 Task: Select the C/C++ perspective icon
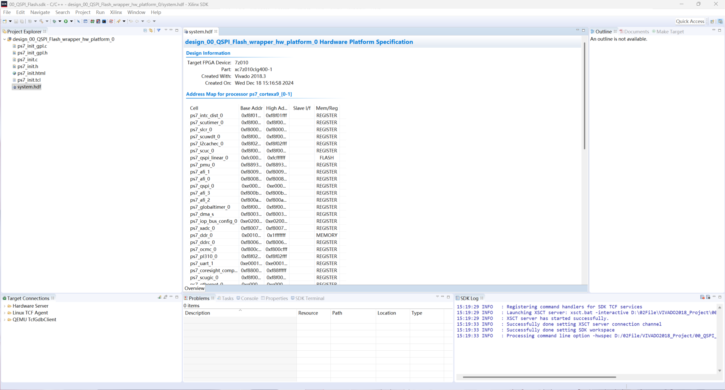(x=720, y=22)
